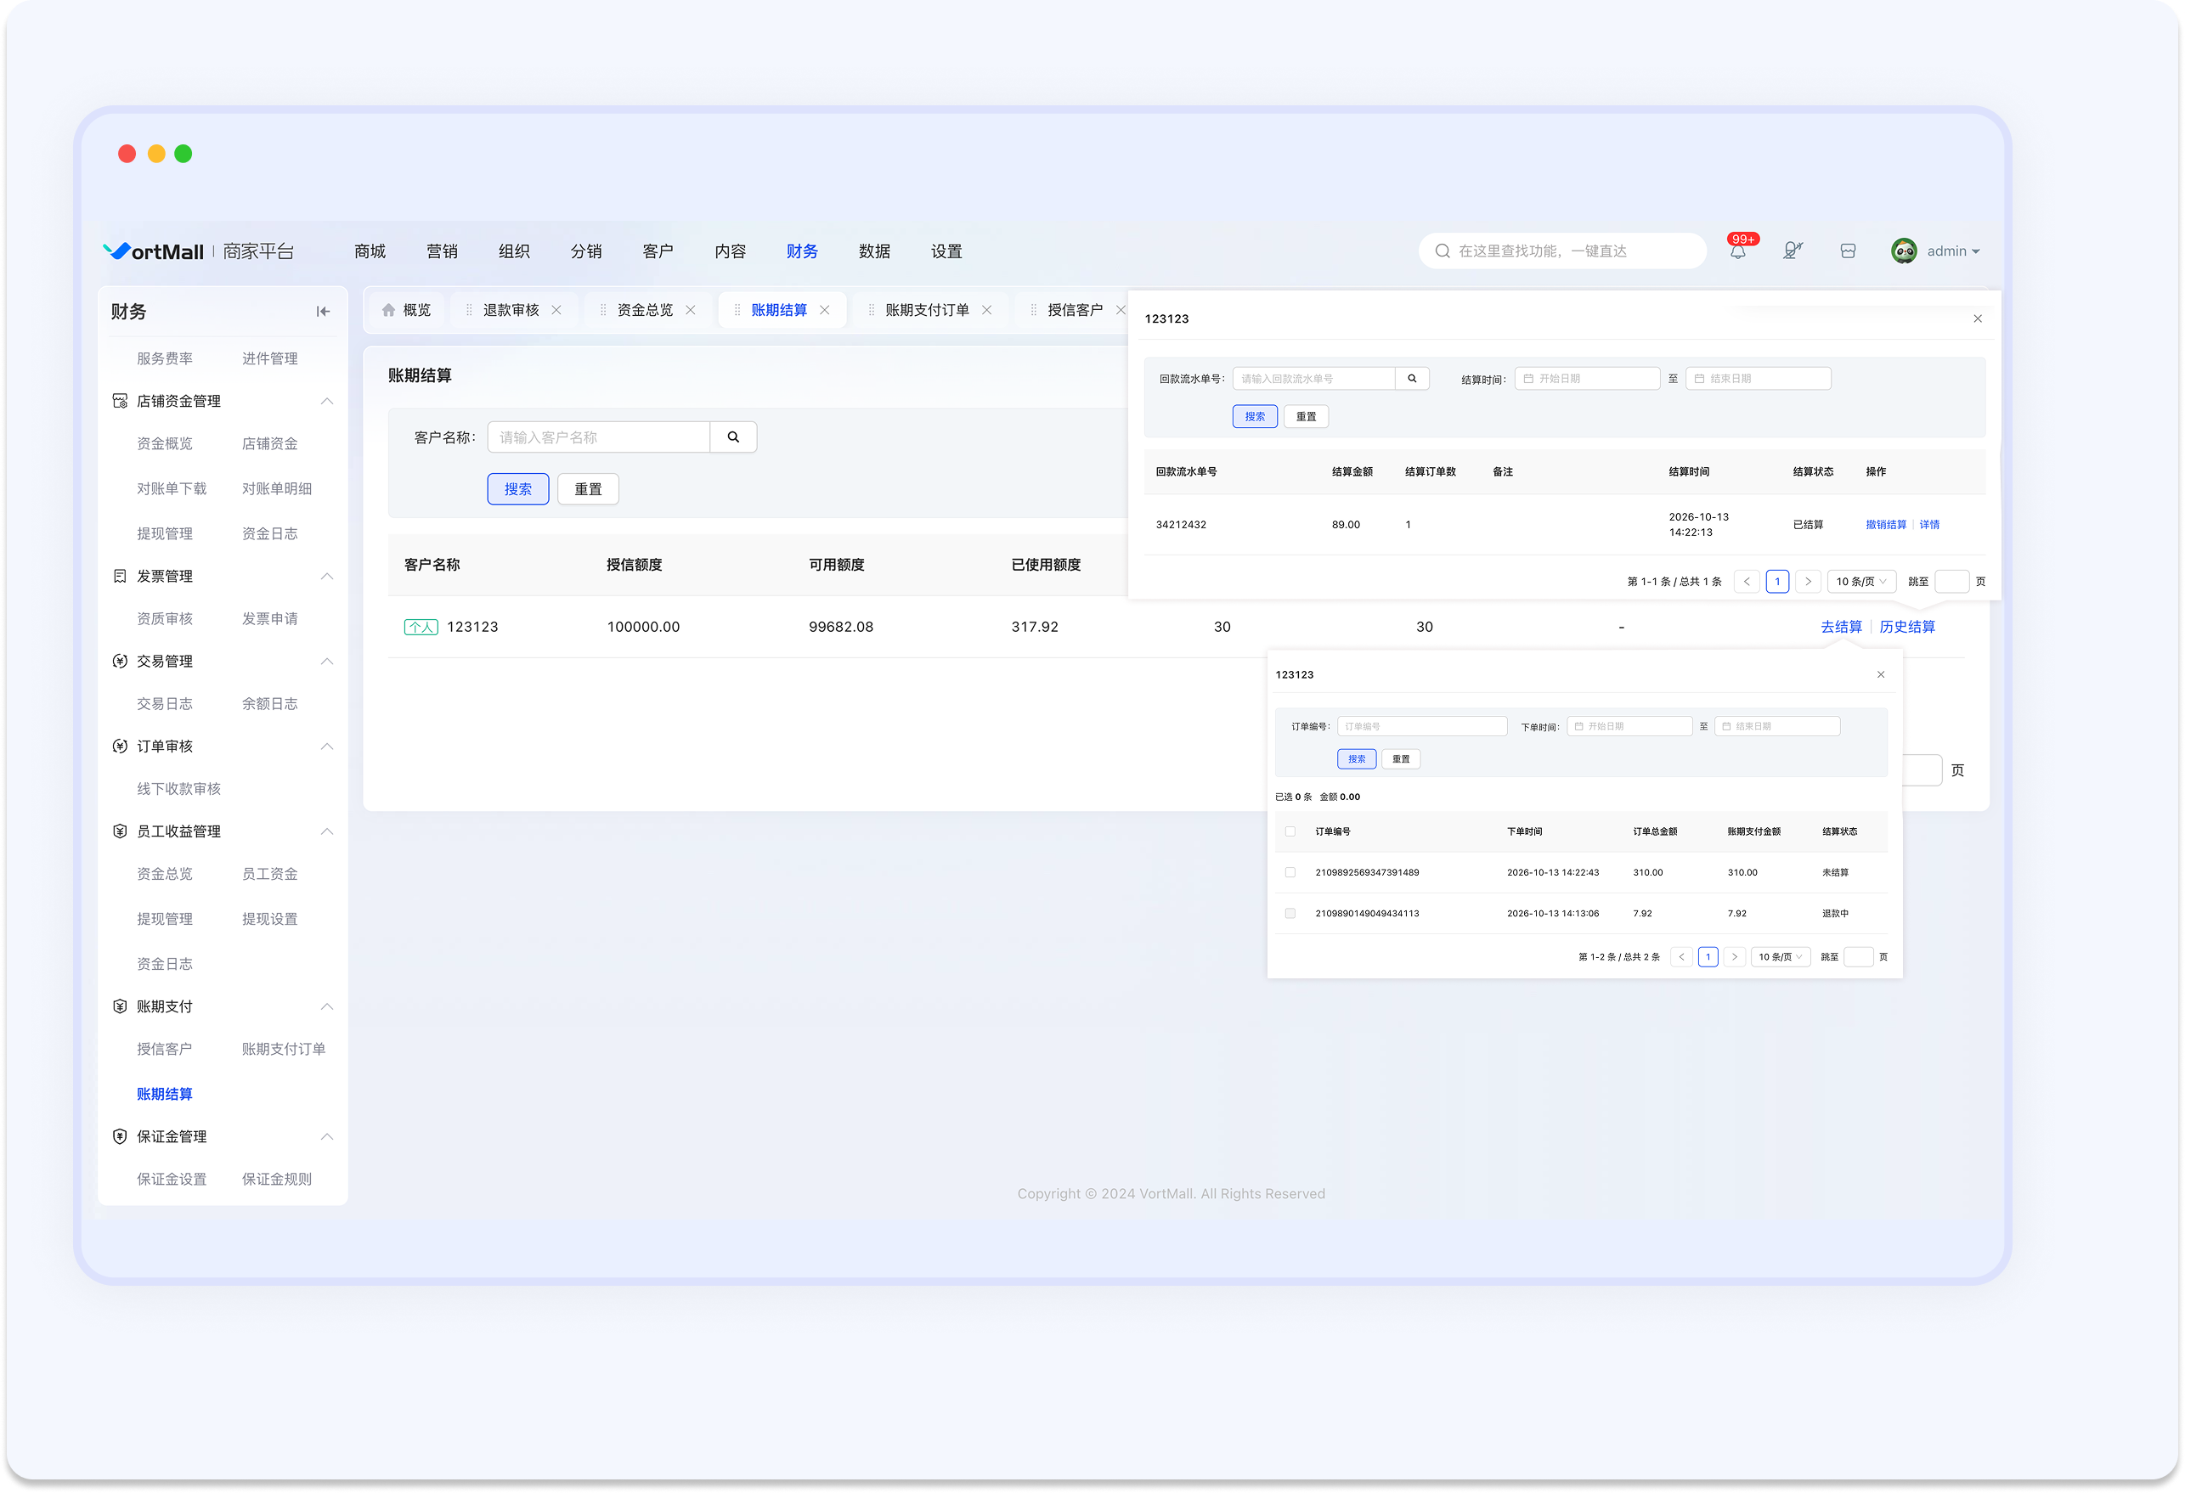Click 撤销结算 for record 34212432
This screenshot has height=1493, width=2185.
point(1886,525)
